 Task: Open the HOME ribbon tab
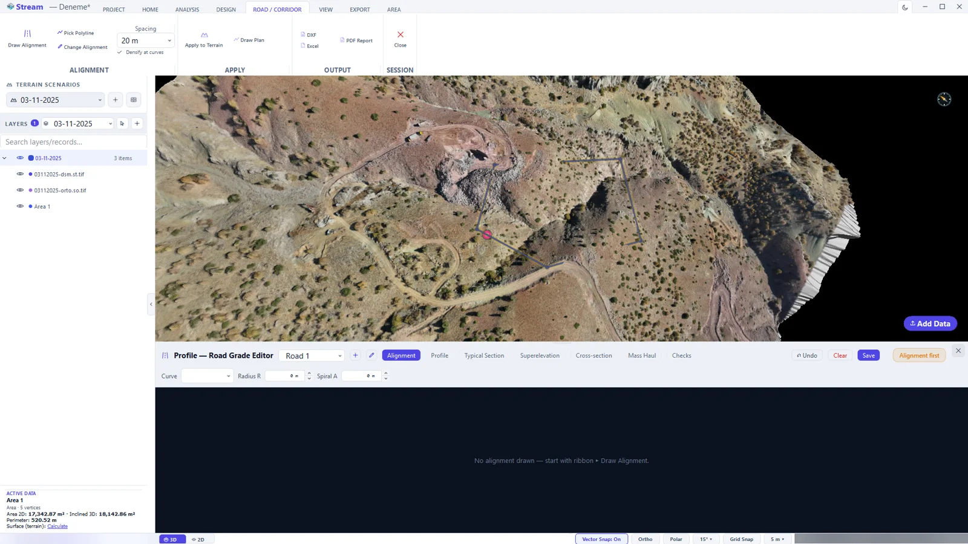pos(150,10)
